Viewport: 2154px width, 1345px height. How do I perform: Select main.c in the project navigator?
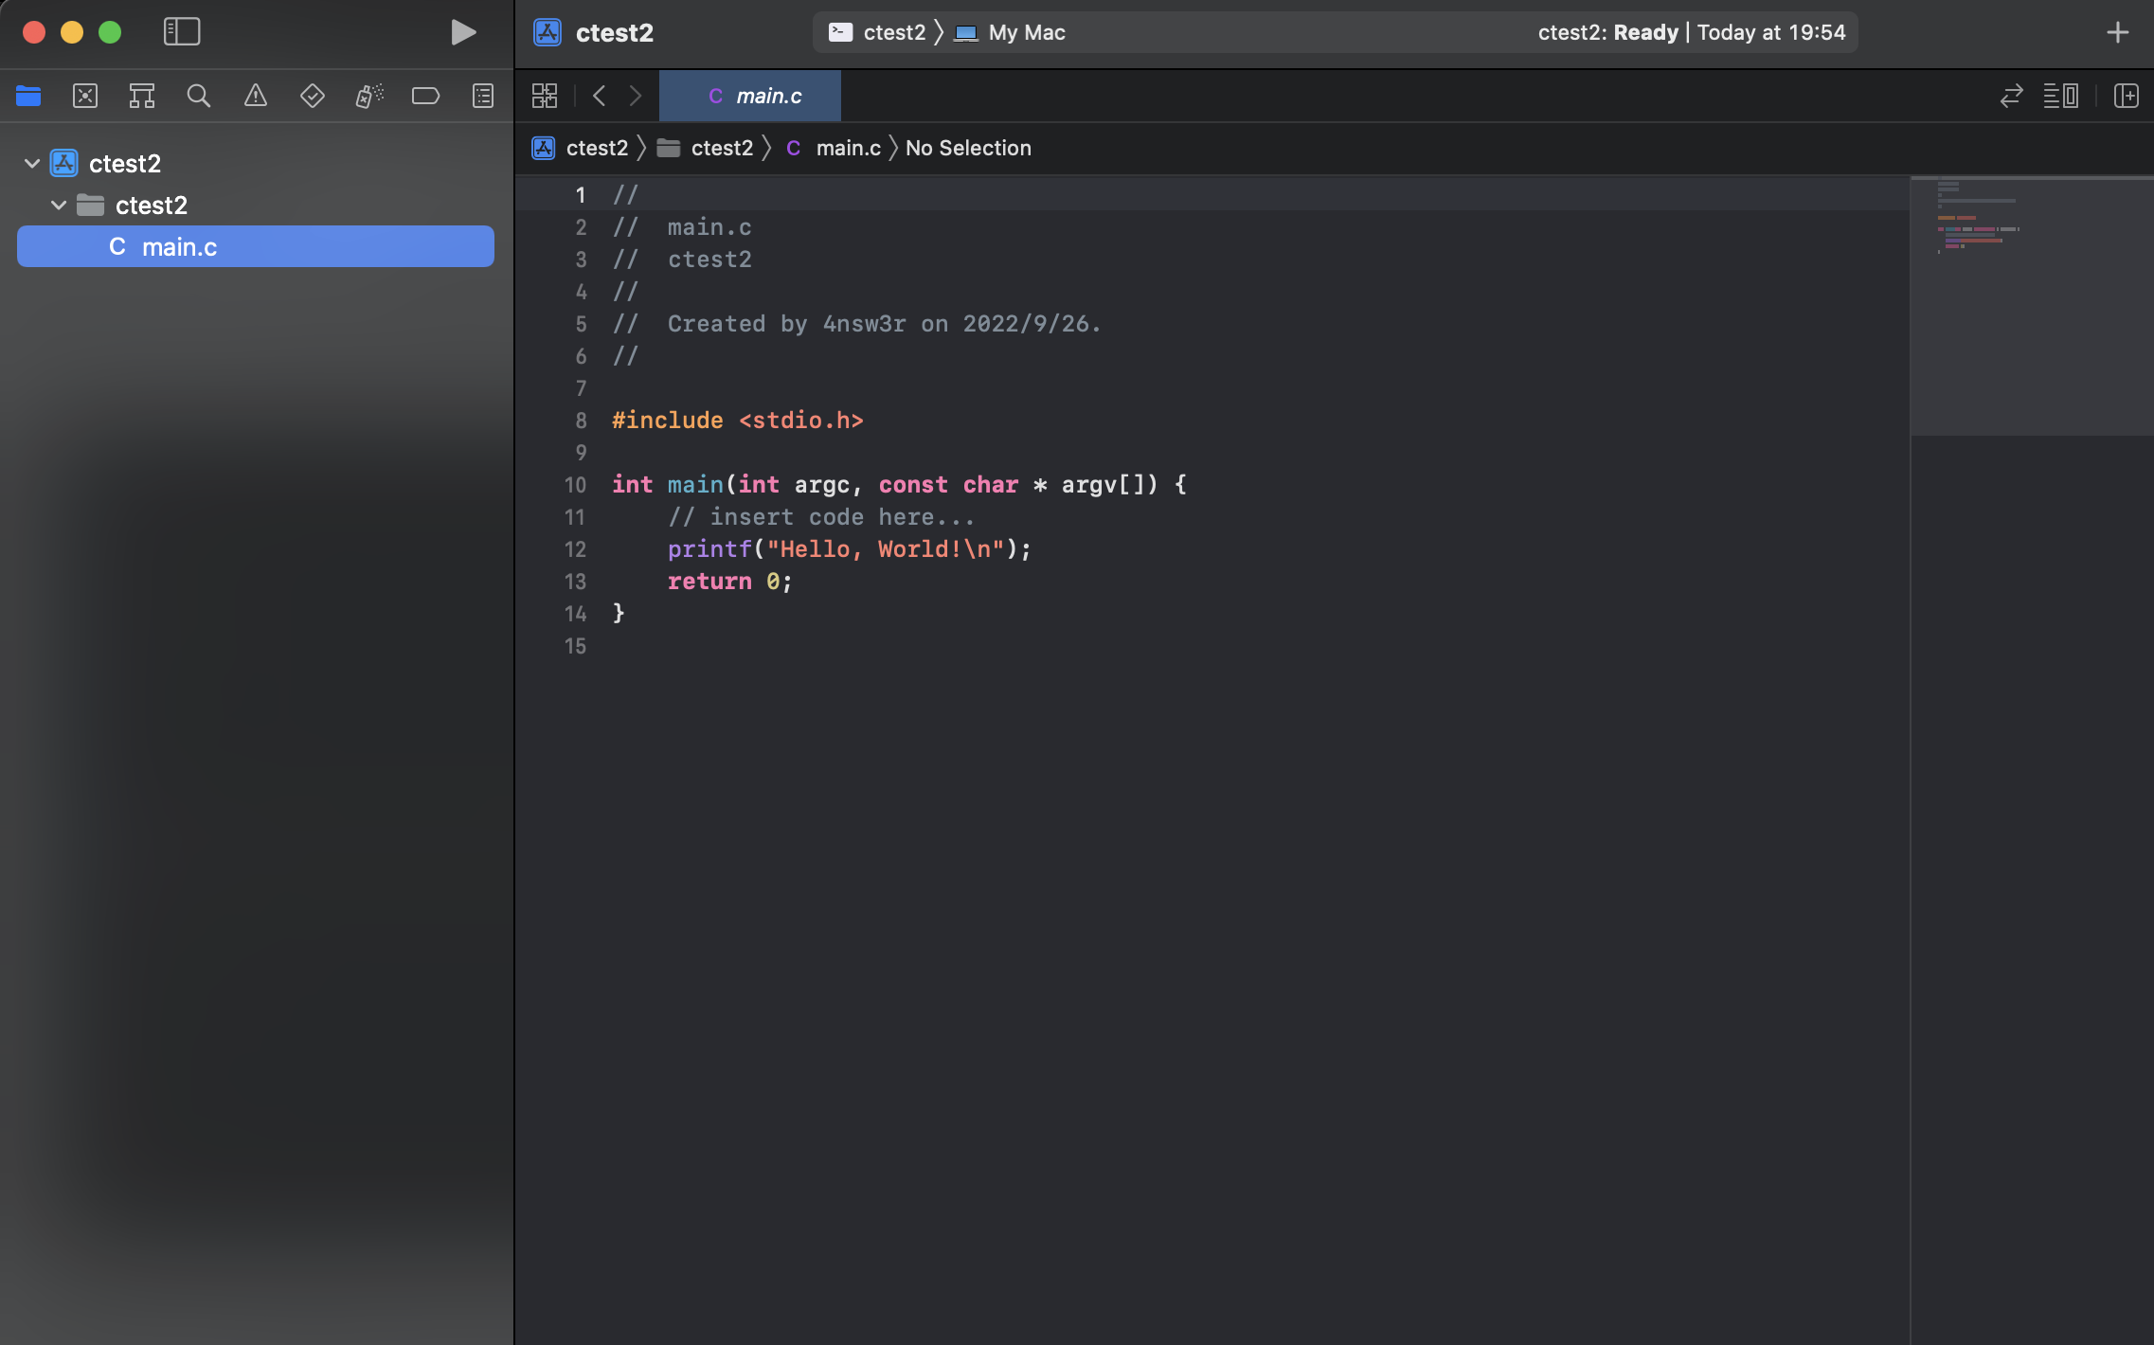coord(179,247)
